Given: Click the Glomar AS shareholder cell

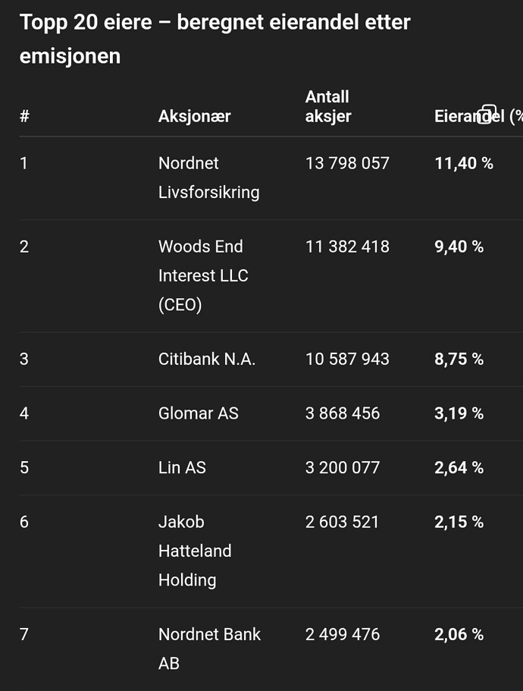Looking at the screenshot, I should tap(198, 413).
